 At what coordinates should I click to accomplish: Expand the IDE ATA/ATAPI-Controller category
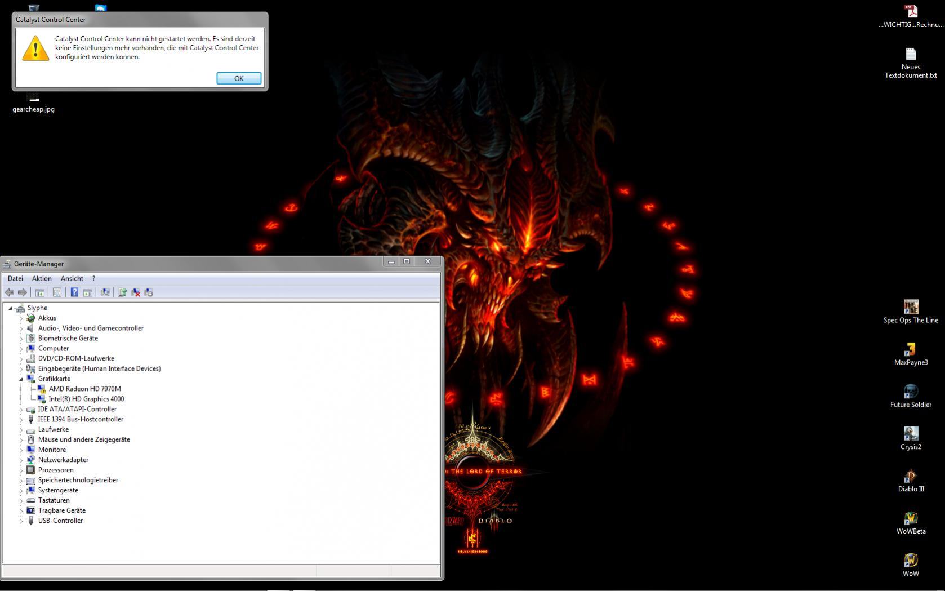tap(21, 410)
